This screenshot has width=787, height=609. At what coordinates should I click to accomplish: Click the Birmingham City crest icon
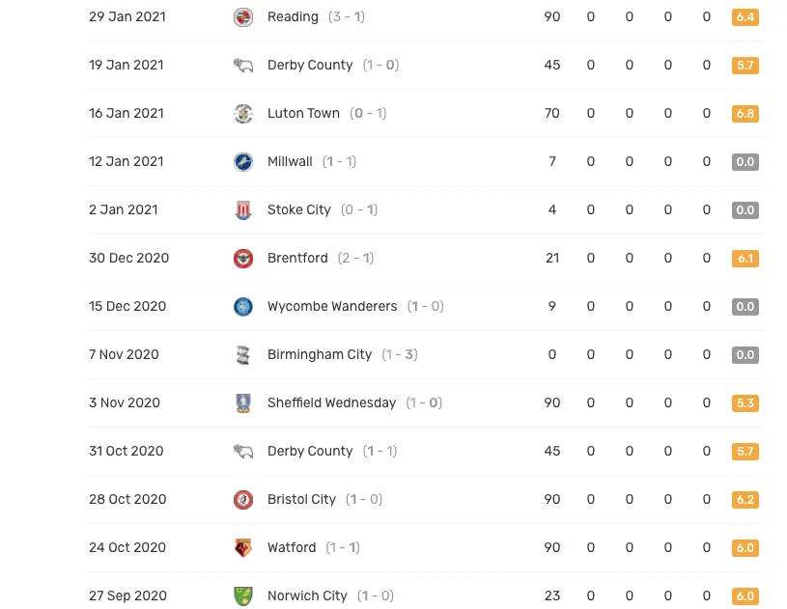tap(243, 354)
